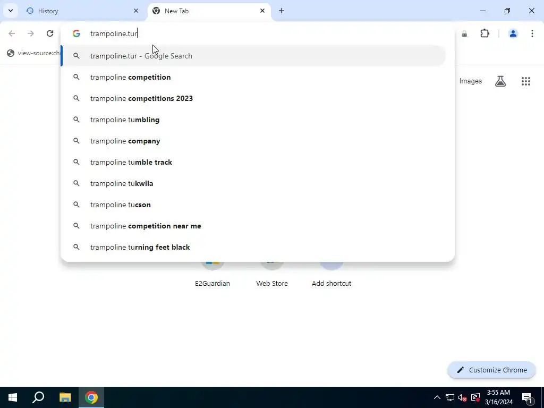This screenshot has width=544, height=408.
Task: Show hidden system tray icons
Action: pyautogui.click(x=437, y=397)
